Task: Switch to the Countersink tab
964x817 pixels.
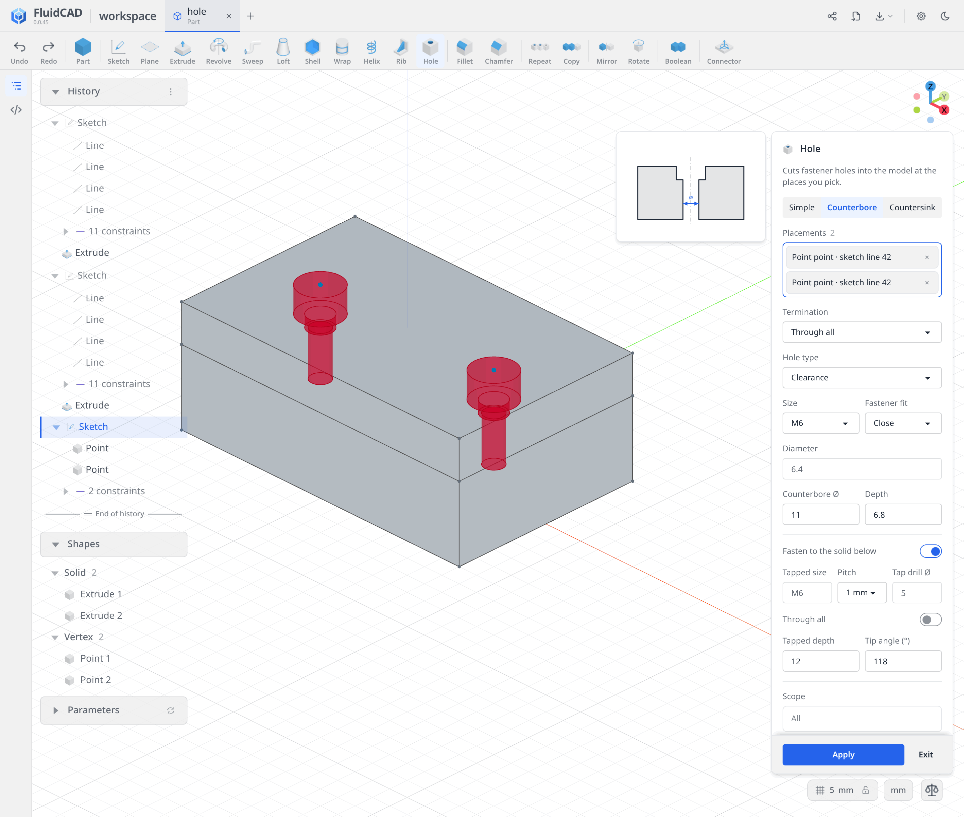Action: pos(912,208)
